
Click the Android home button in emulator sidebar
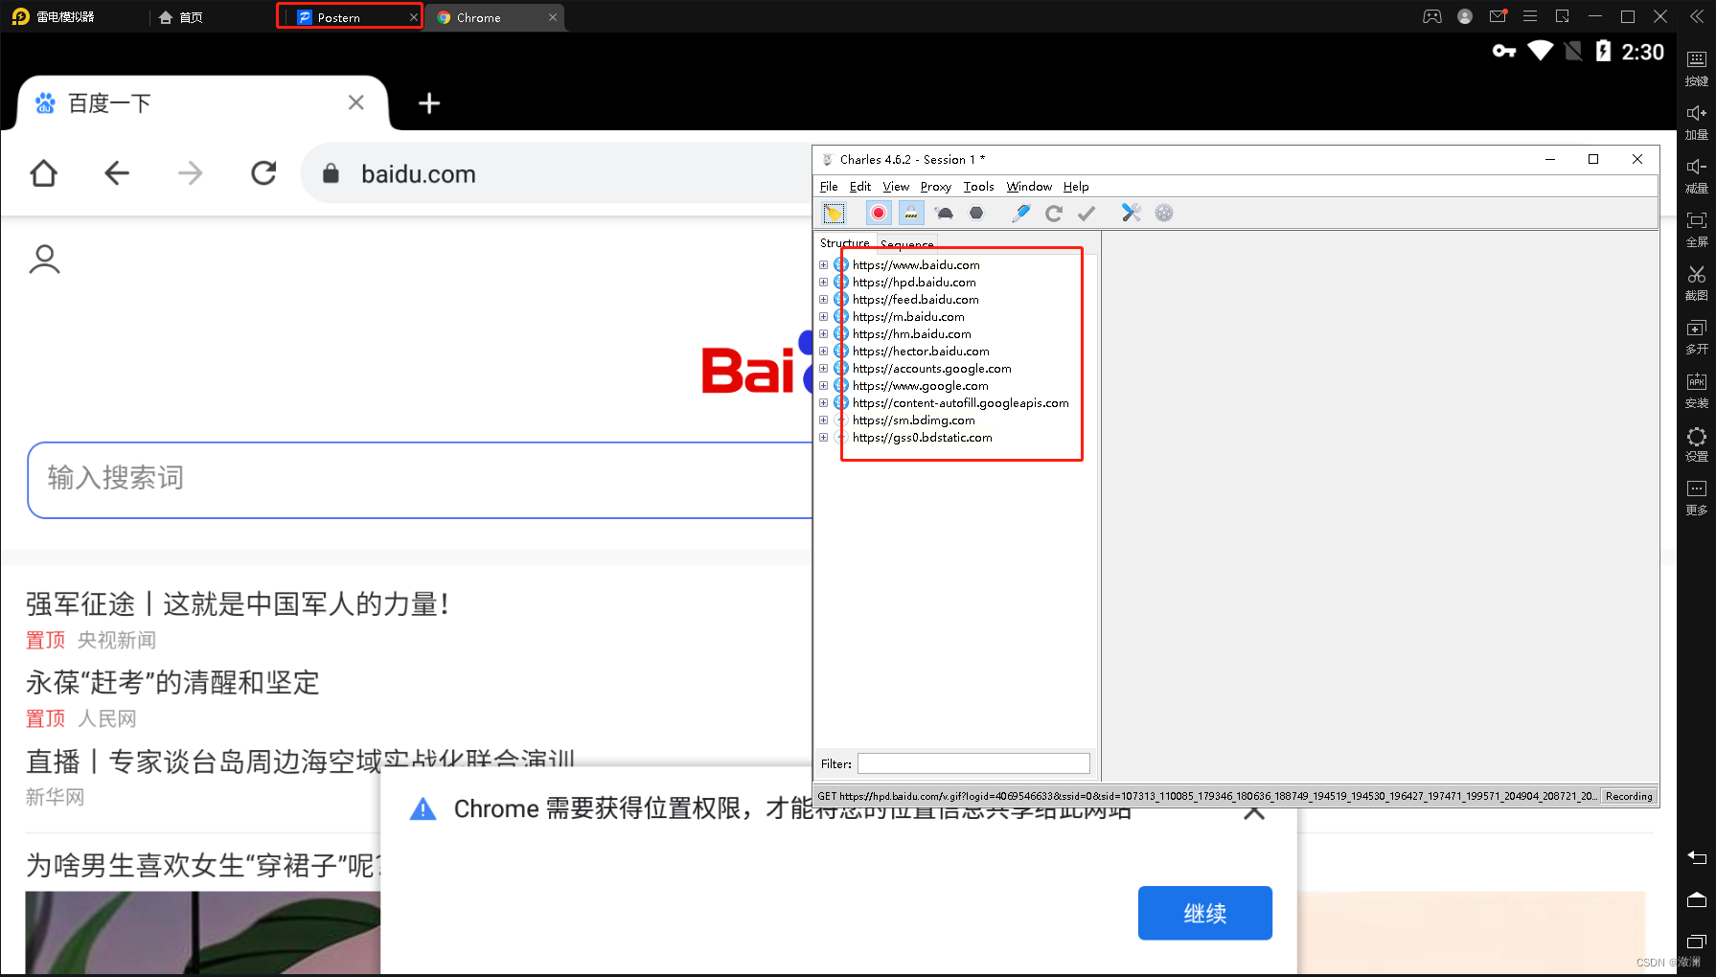1697,899
